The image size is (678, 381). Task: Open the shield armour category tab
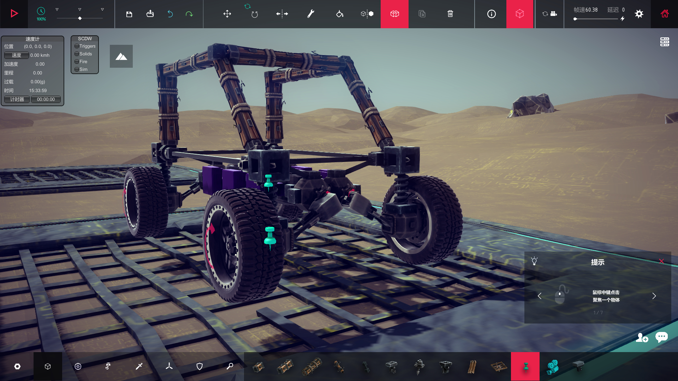pos(200,367)
